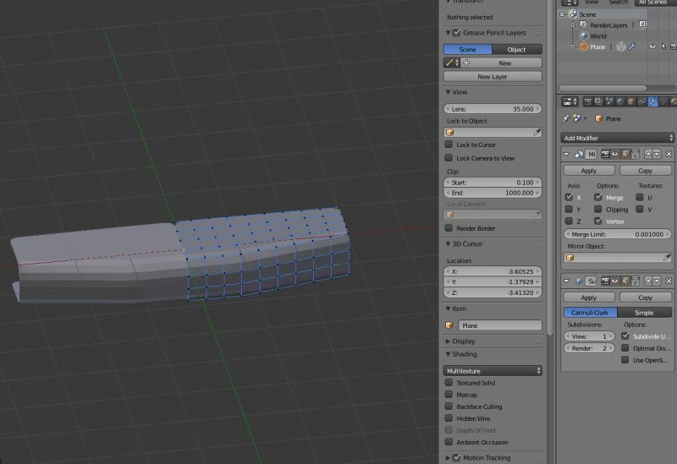This screenshot has width=677, height=464.
Task: Toggle Subsurf modifier render camera icon
Action: tap(605, 281)
